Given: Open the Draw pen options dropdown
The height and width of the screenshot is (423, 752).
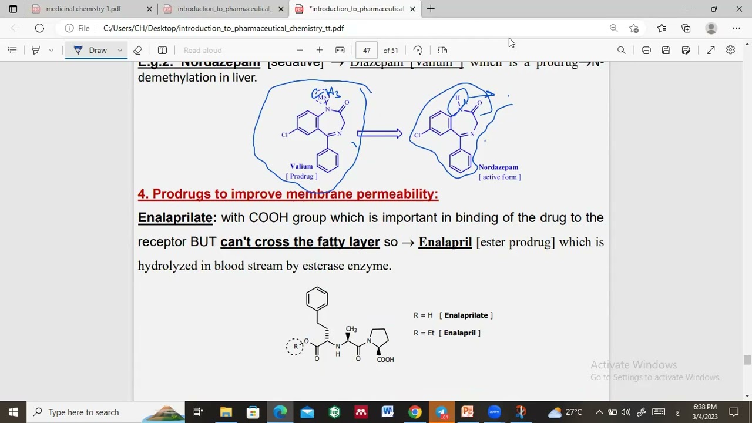Looking at the screenshot, I should [x=120, y=50].
